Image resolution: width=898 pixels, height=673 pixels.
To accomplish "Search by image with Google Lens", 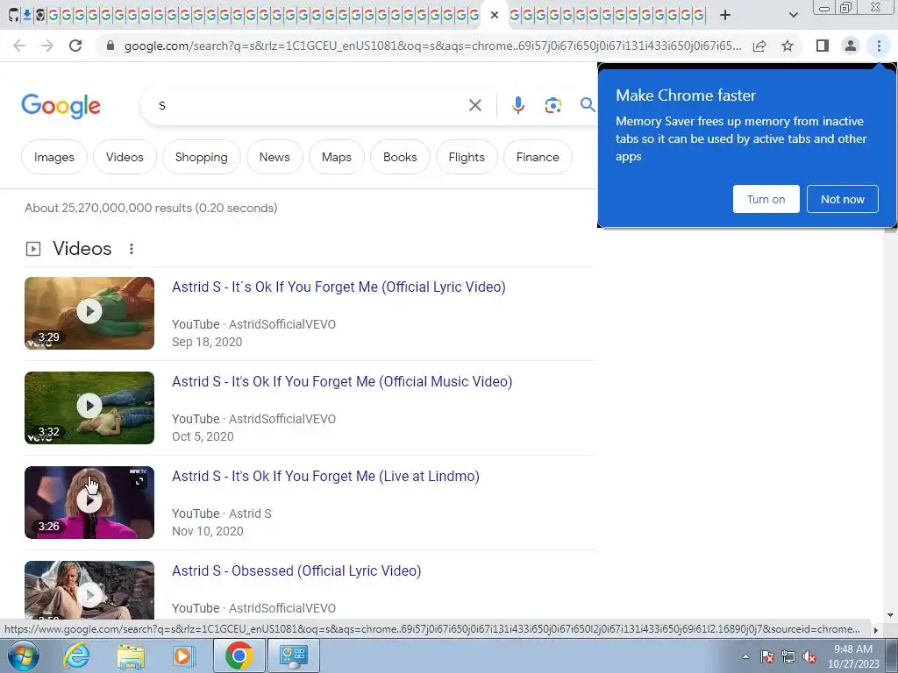I will [x=552, y=105].
